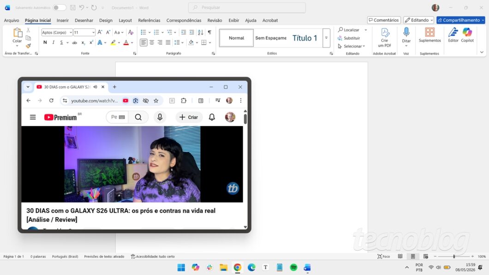Expand the Word styles gallery
The width and height of the screenshot is (489, 275).
pos(326,38)
